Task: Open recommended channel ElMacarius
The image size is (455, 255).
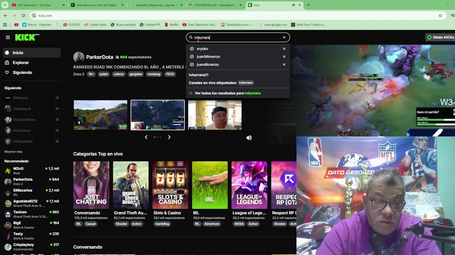Action: (x=31, y=192)
